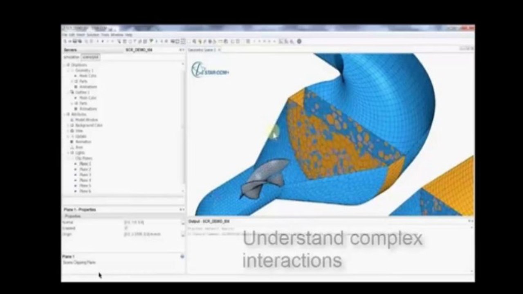523x294 pixels.
Task: Select the Animation attribute
Action: pos(83,142)
